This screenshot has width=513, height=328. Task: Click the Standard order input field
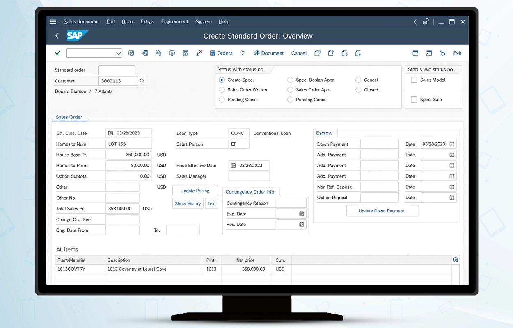[x=117, y=70]
